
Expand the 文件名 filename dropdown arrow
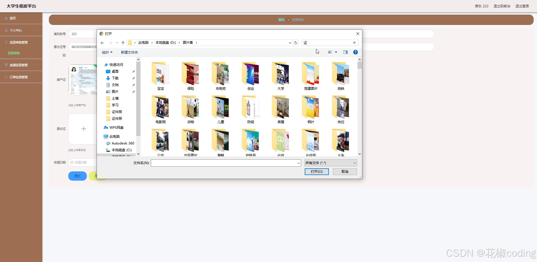point(298,163)
